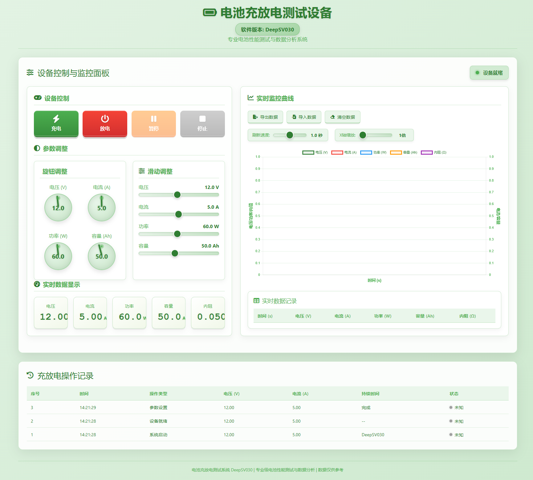Screen dimensions: 533x480
Task: Click the 电流 slider thumb
Action: pyautogui.click(x=178, y=214)
